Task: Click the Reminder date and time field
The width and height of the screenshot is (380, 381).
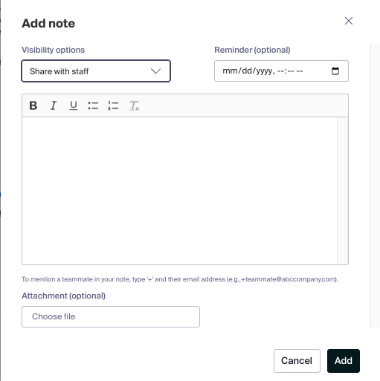Action: pyautogui.click(x=281, y=71)
